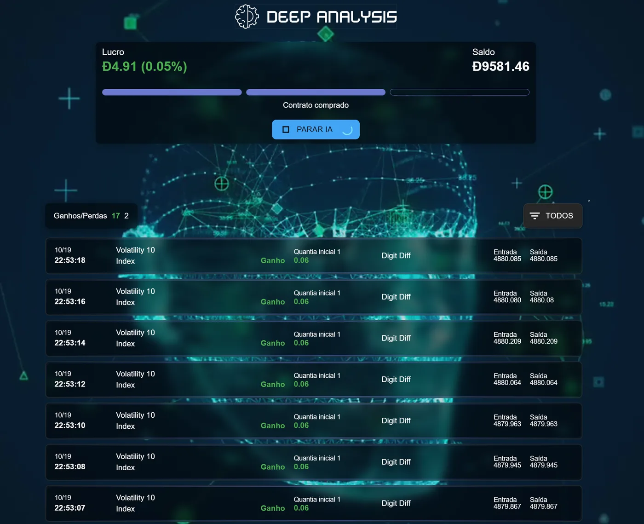
Task: Click Saída value 4880.085
Action: click(x=544, y=259)
